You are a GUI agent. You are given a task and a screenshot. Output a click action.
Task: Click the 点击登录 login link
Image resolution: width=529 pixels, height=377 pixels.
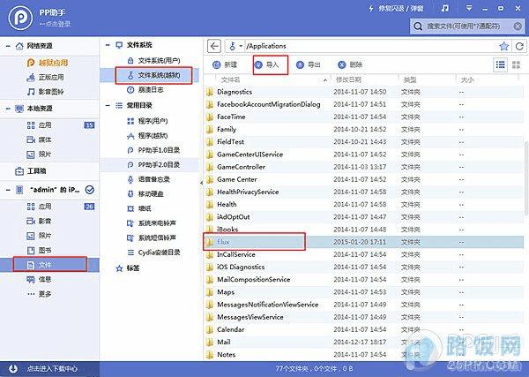[55, 24]
